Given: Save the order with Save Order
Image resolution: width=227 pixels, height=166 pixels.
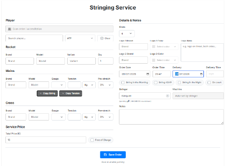Looking at the screenshot, I should (x=113, y=155).
